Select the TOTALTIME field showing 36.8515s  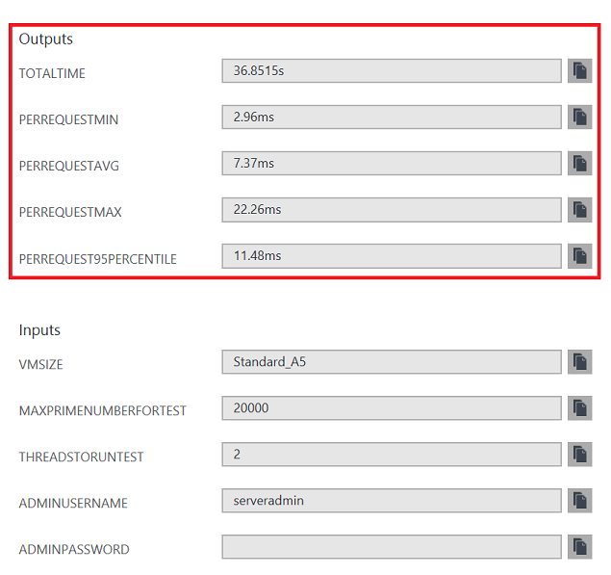click(x=392, y=71)
